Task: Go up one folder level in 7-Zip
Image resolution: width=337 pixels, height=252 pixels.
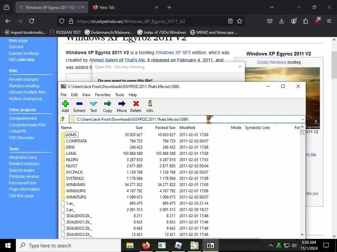Action: 63,119
